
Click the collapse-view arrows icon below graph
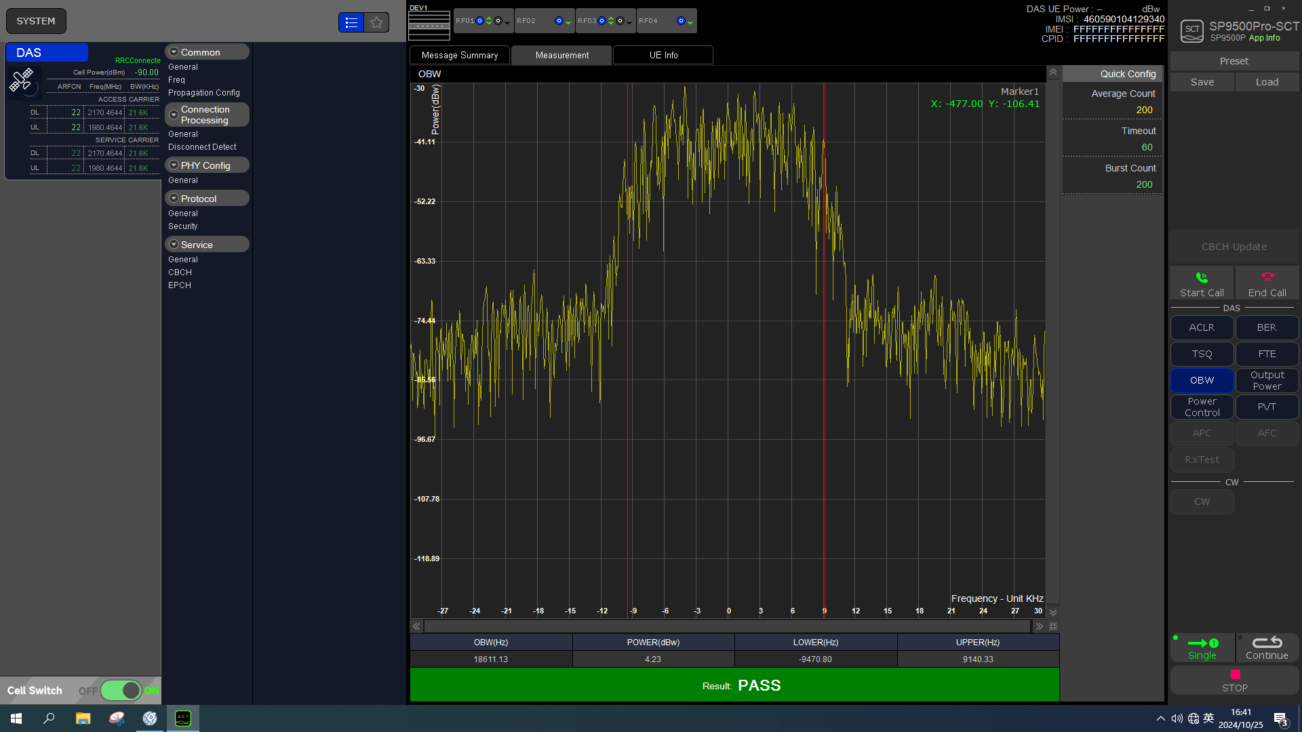(x=1053, y=626)
